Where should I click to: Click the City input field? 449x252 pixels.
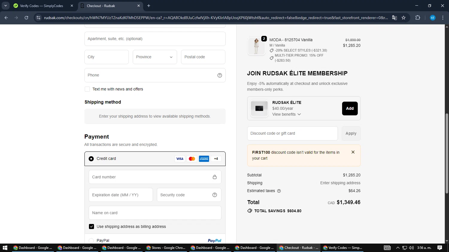click(107, 57)
